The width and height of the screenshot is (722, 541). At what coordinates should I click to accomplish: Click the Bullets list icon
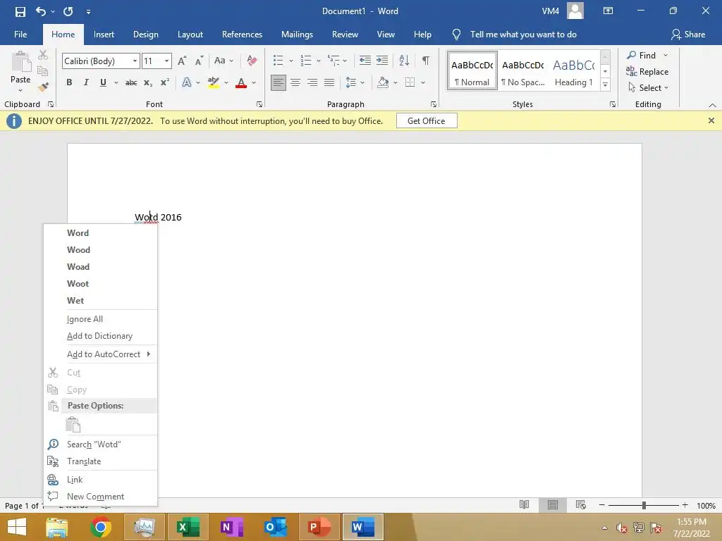[x=278, y=61]
